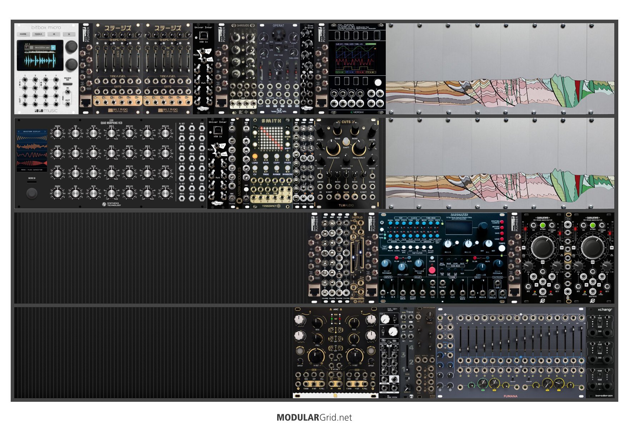Click the green TAP TEMPO button on right Sarajewo
Image resolution: width=629 pixels, height=425 pixels.
[x=593, y=225]
